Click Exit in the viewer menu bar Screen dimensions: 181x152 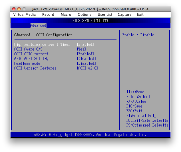coord(140,14)
